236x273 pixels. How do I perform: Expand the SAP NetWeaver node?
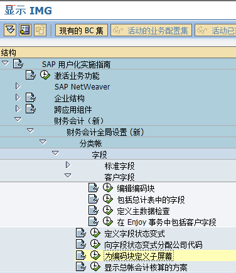point(18,86)
